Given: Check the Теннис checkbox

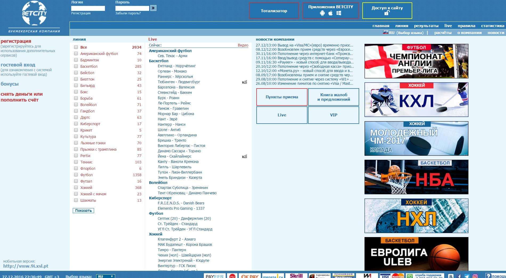Looking at the screenshot, I should [x=76, y=162].
